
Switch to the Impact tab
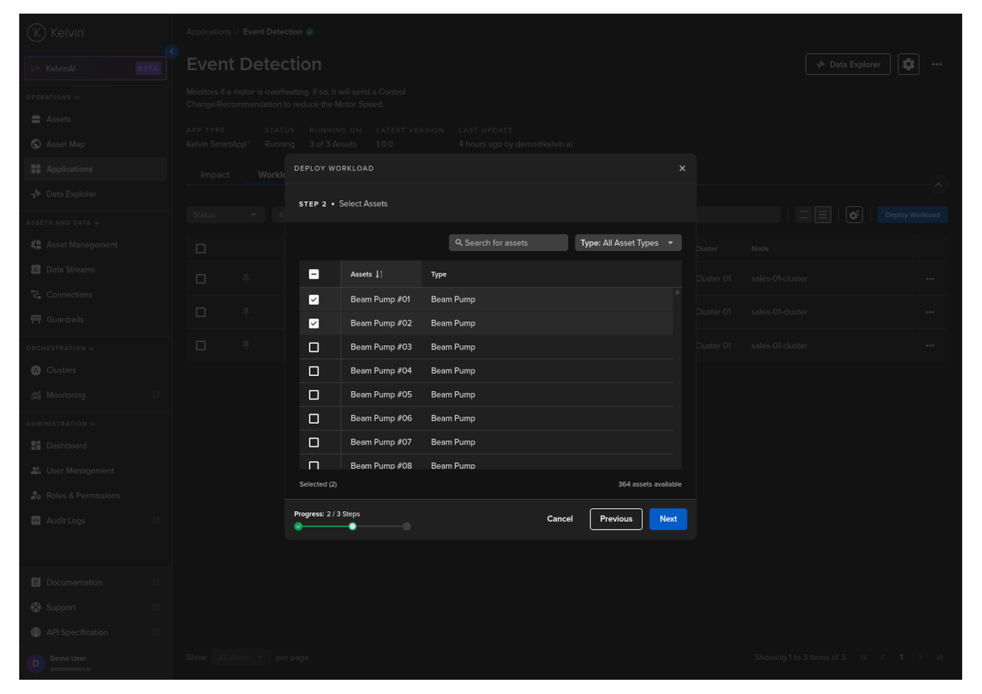tap(215, 175)
